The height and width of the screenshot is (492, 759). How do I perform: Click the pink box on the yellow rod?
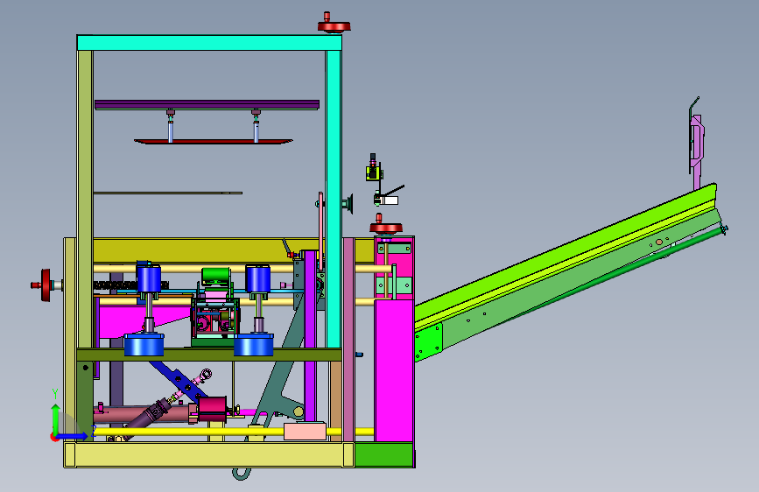(305, 431)
